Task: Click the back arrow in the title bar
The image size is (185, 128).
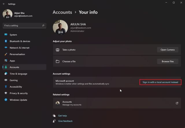Action: click(x=4, y=4)
